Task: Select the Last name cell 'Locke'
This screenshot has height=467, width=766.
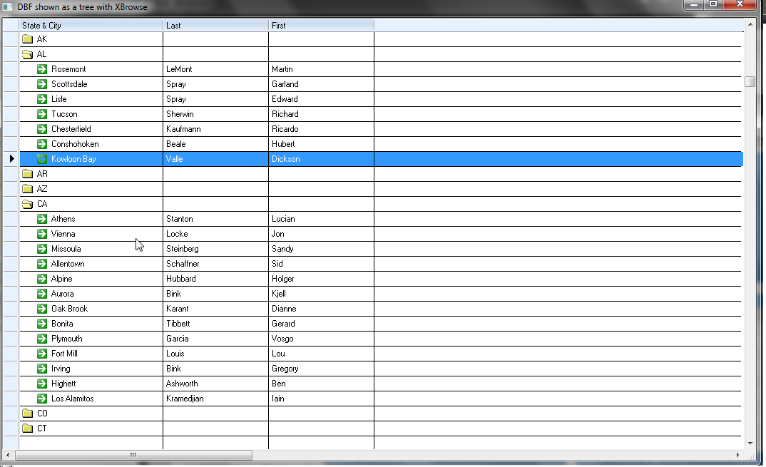Action: 216,234
